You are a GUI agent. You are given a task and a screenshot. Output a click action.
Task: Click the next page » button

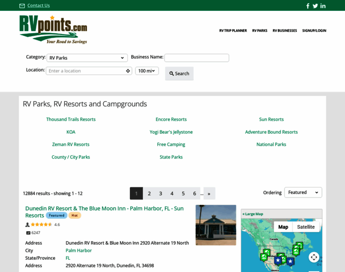(x=209, y=193)
